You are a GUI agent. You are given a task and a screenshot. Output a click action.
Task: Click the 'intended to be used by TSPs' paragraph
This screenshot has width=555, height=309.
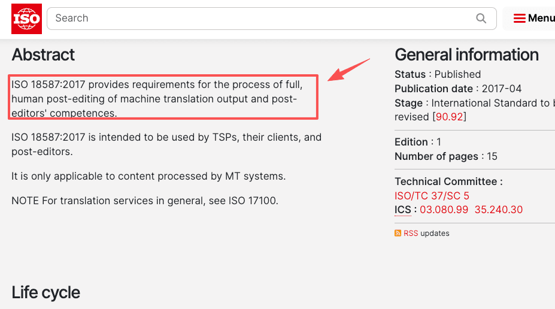click(166, 144)
